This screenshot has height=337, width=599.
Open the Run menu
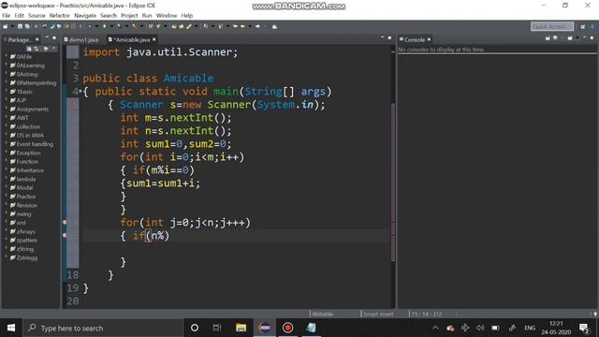click(147, 16)
